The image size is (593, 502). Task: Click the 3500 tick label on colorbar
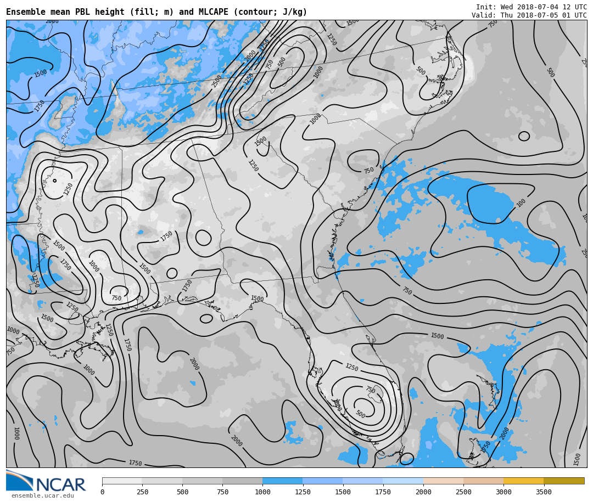[544, 492]
